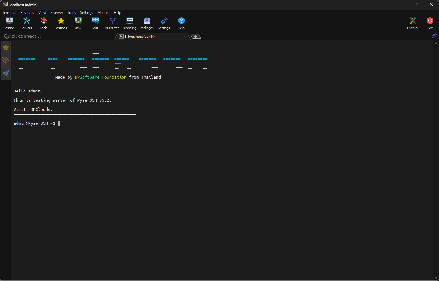Launch MultiExec mode
Image resolution: width=439 pixels, height=281 pixels.
coord(112,23)
